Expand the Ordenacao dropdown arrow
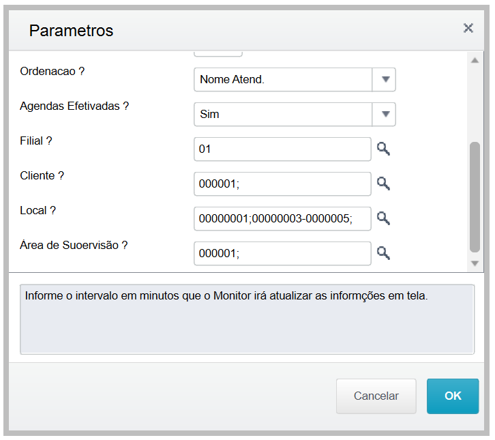The image size is (495, 440). coord(385,79)
